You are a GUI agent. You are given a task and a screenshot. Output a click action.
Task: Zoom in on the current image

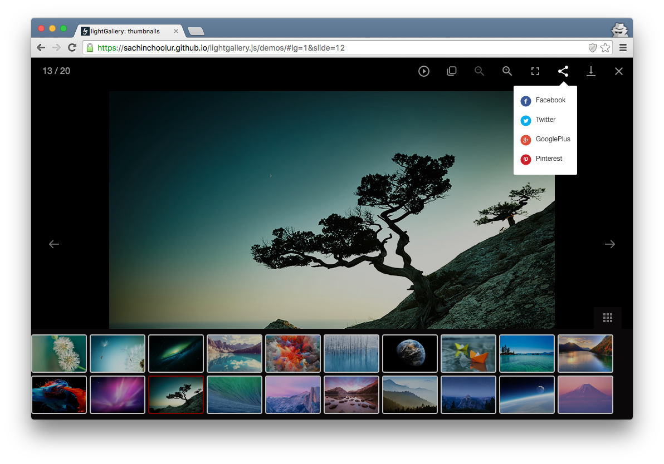click(x=507, y=71)
